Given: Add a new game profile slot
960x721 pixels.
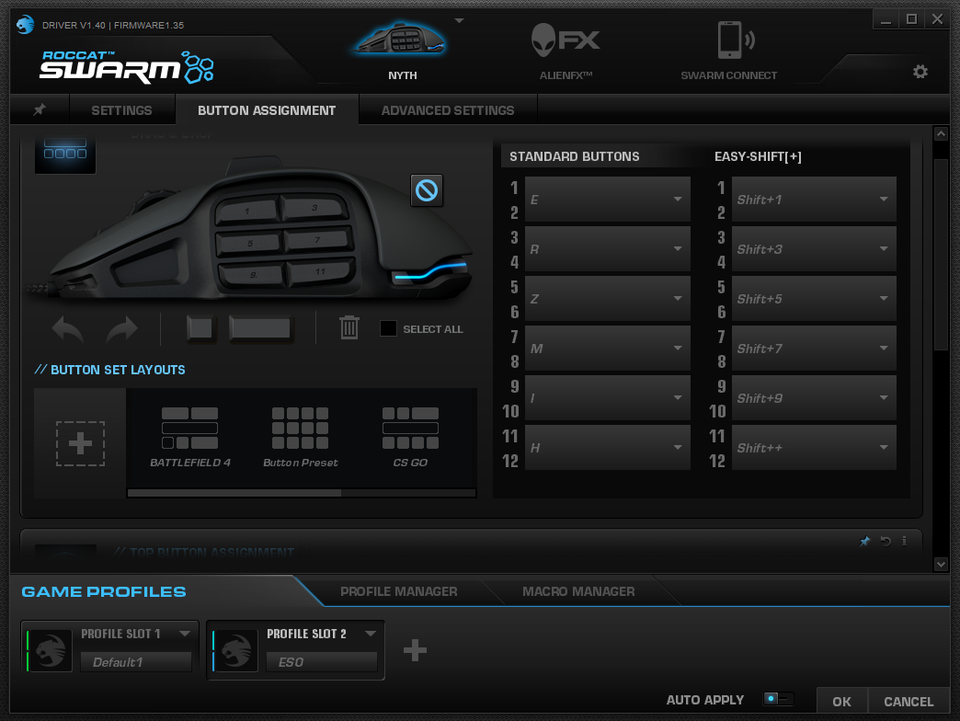Looking at the screenshot, I should point(415,650).
